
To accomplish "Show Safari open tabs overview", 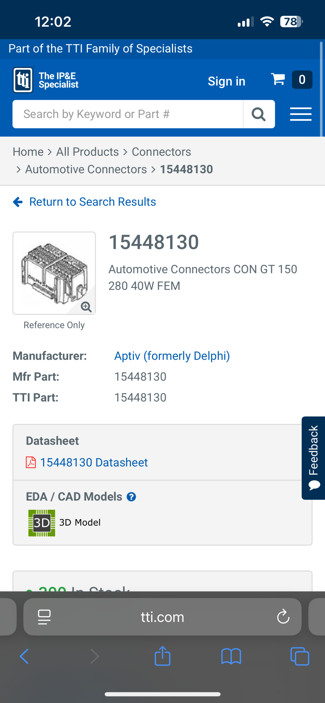I will pos(300,656).
